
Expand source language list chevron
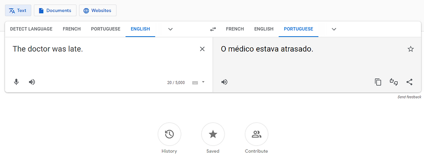[x=170, y=29]
